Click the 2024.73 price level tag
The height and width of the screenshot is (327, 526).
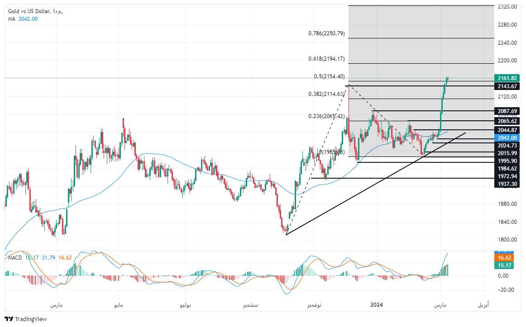click(x=507, y=145)
